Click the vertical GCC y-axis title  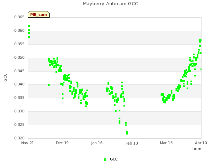click(5, 77)
